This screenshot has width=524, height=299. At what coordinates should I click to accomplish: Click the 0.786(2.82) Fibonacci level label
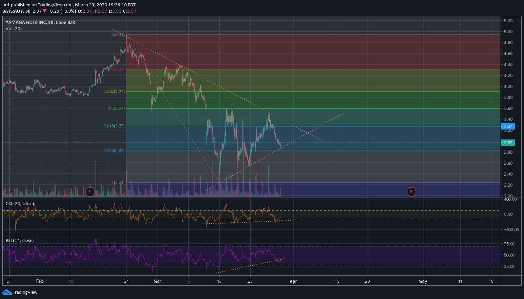114,151
